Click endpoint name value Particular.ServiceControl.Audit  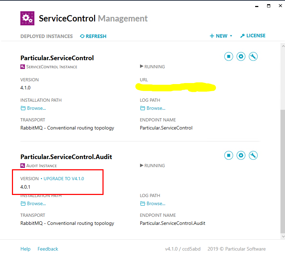coord(172,223)
